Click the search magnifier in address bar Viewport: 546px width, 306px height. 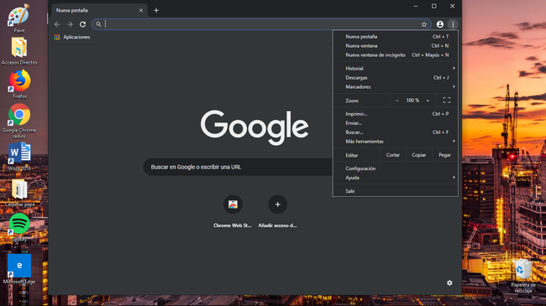pos(98,24)
